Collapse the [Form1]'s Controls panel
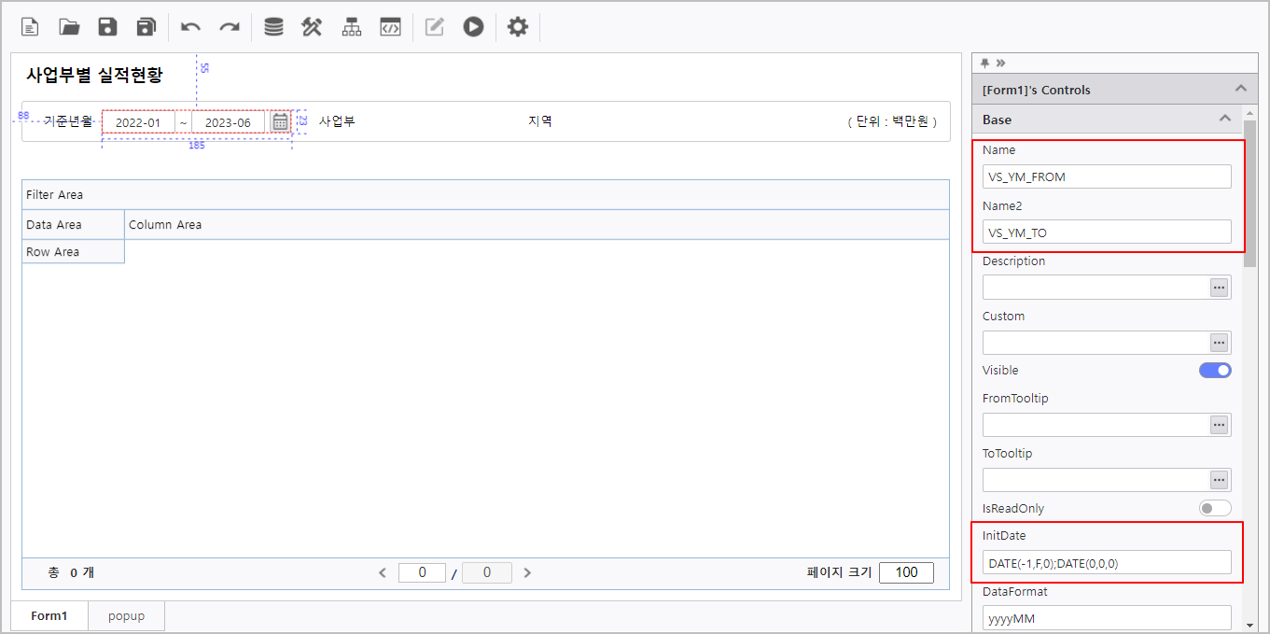Viewport: 1270px width, 634px height. [x=1240, y=89]
